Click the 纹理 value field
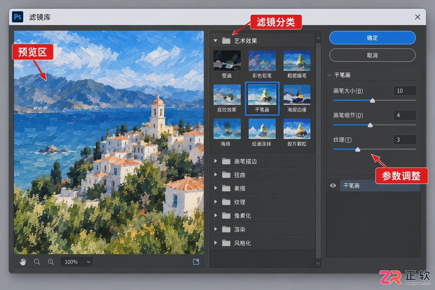The image size is (435, 290). tap(405, 140)
